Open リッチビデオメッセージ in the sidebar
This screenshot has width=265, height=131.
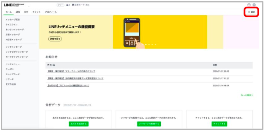pos(17,52)
